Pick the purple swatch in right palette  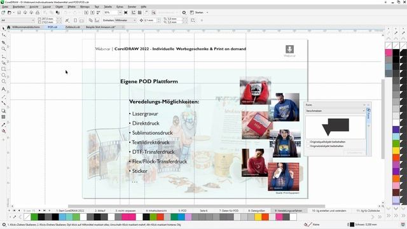coord(396,171)
